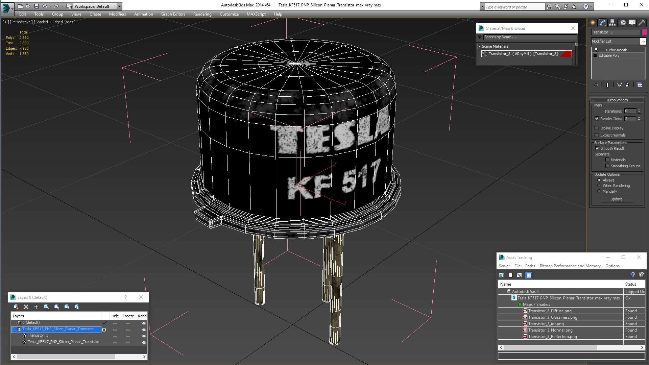Enable Isoline Display checkbox
This screenshot has width=649, height=365.
click(597, 128)
